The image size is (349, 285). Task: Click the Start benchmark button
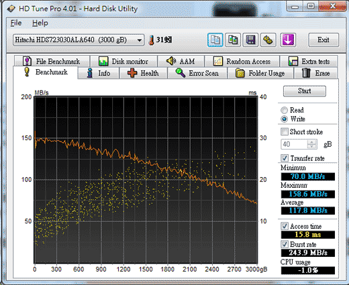click(305, 91)
